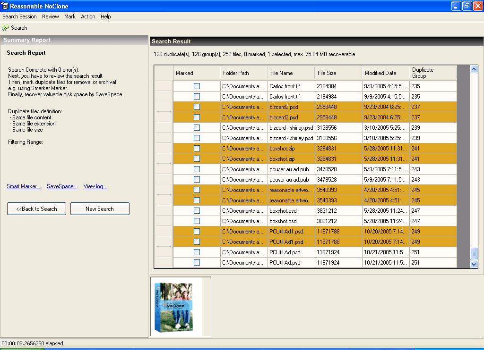Tick the checkbox for first boxshot.zip row
The height and width of the screenshot is (350, 484).
click(x=197, y=149)
